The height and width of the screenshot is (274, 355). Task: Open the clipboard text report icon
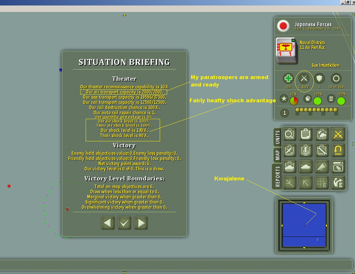(x=306, y=134)
